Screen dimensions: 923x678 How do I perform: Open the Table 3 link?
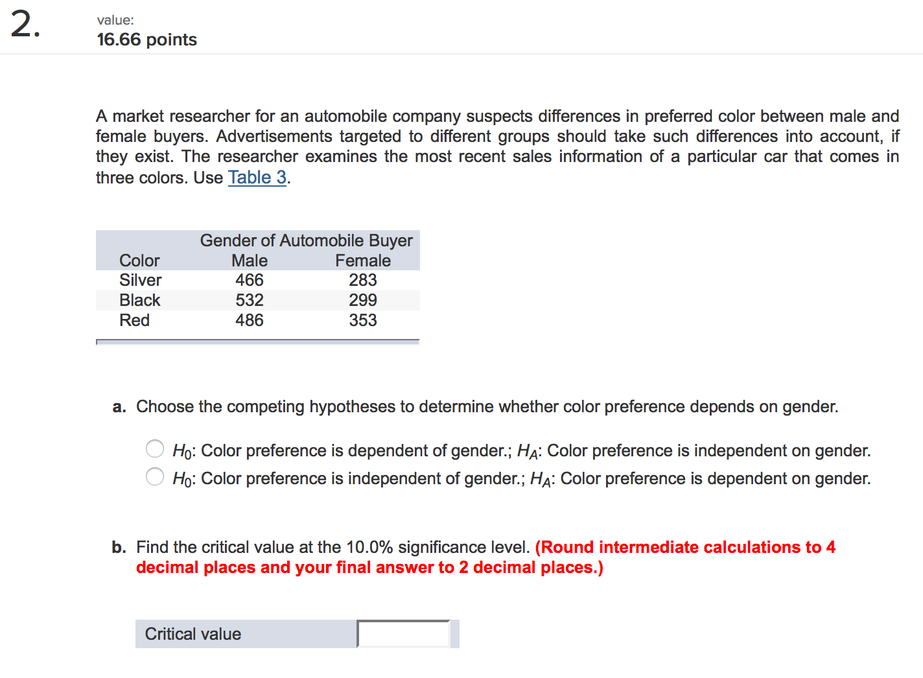coord(257,177)
